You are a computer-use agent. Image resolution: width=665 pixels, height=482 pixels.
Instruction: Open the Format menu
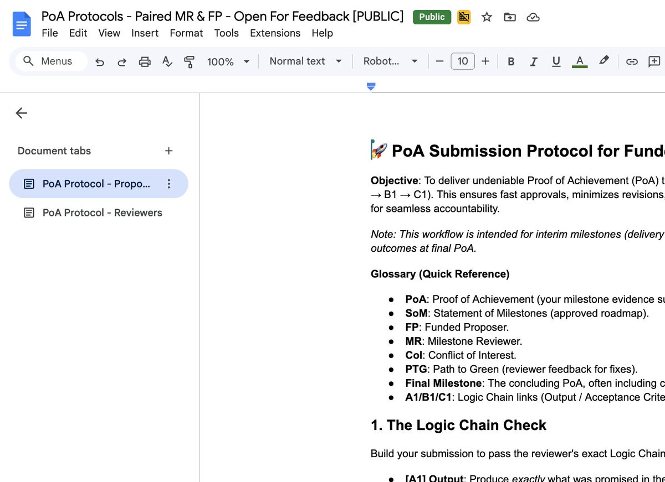[x=186, y=33]
